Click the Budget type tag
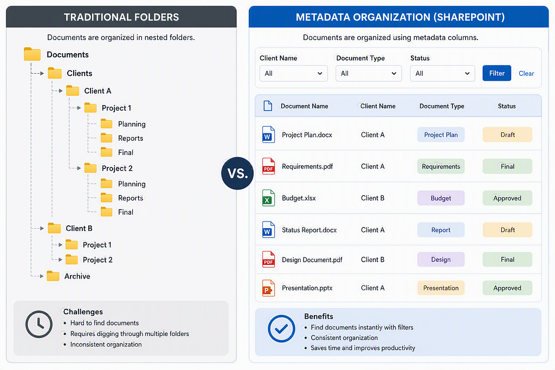Viewport: 555px width, 370px height. point(441,198)
